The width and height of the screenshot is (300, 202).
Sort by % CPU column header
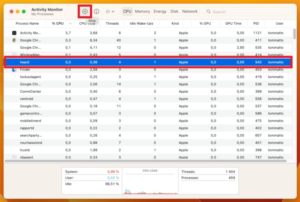[x=58, y=24]
